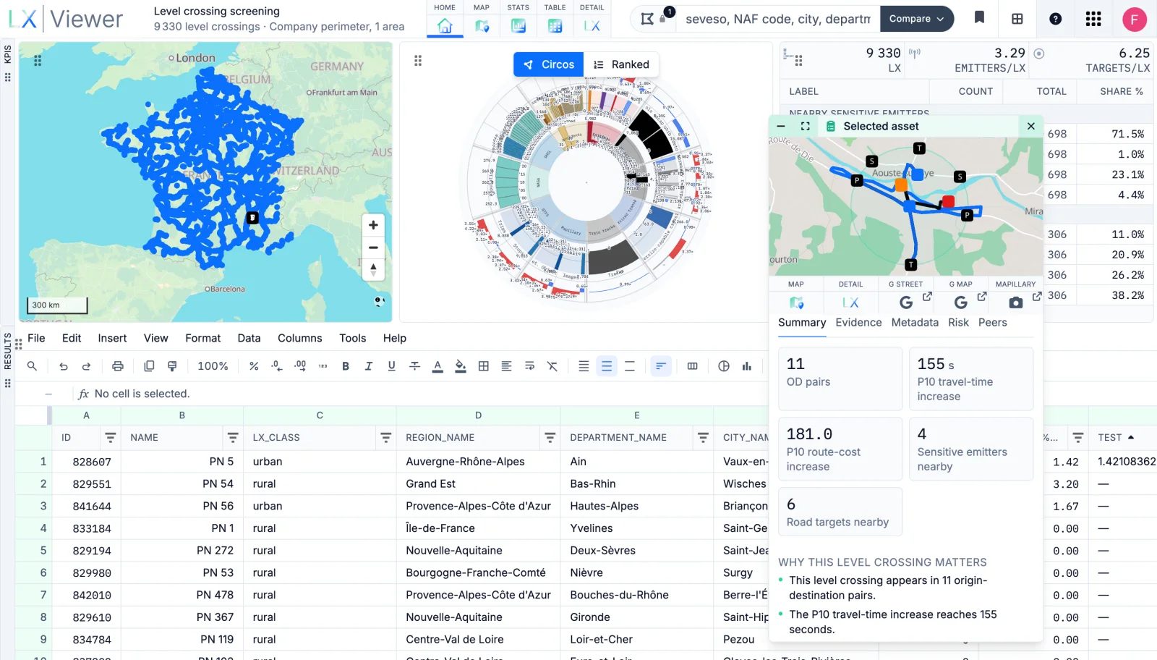
Task: Toggle freeze columns icon in toolbar
Action: coord(693,366)
